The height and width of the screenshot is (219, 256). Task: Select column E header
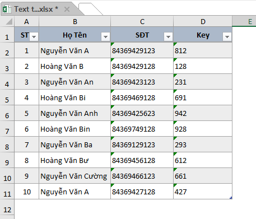(x=244, y=21)
